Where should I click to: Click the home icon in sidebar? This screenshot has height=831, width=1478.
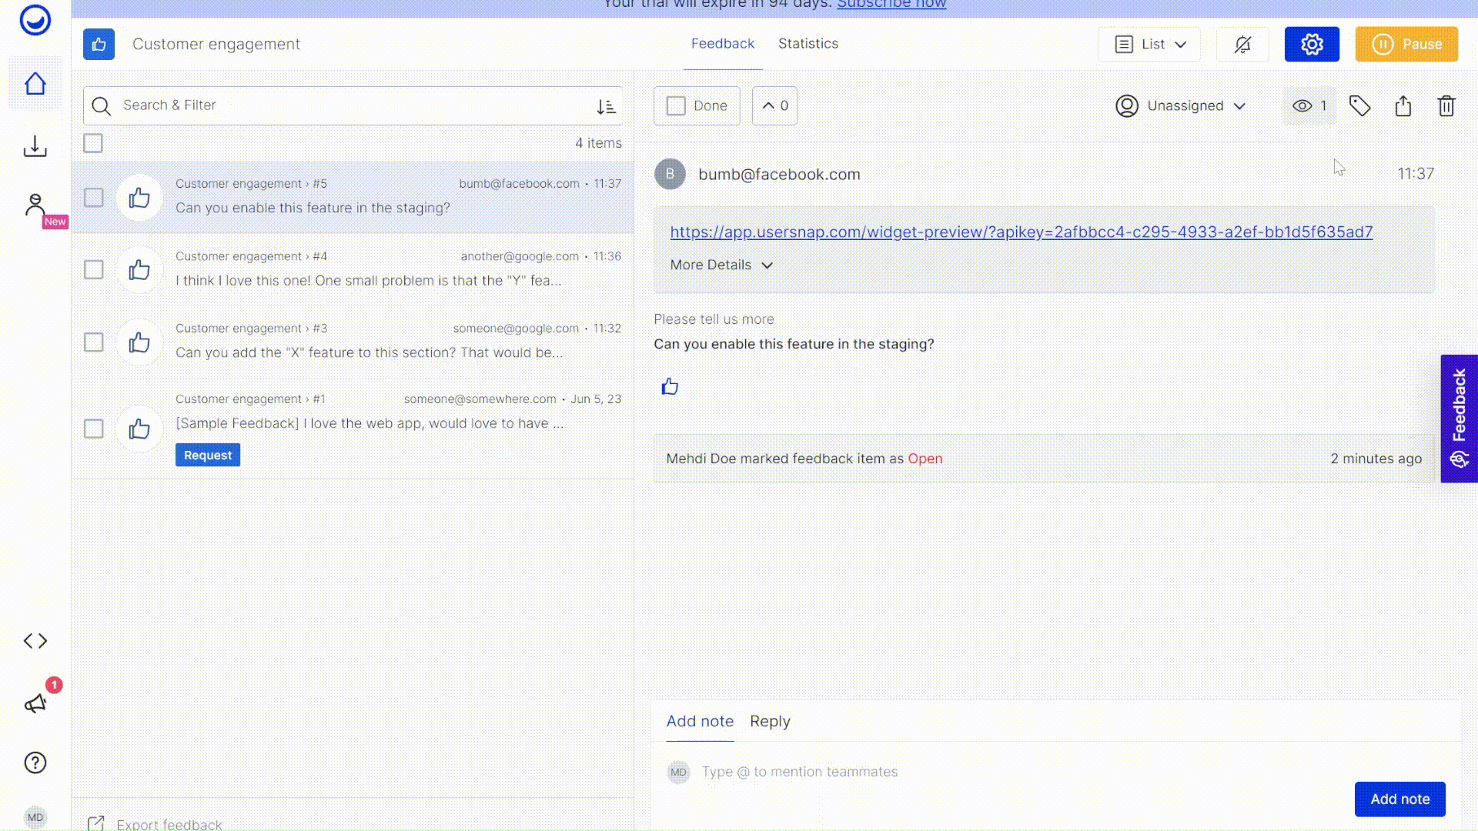[35, 83]
